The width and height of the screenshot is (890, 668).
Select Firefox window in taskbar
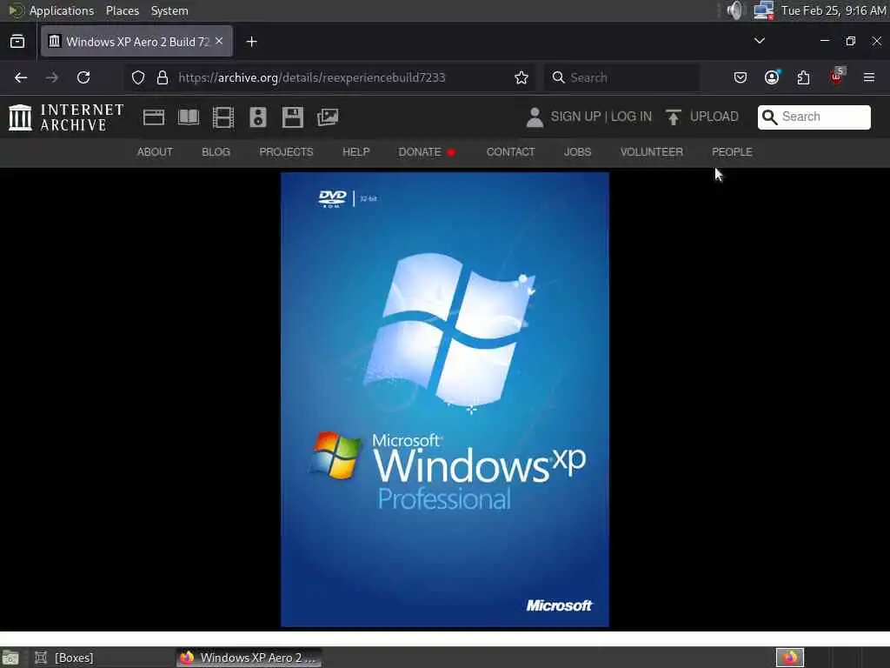(249, 658)
